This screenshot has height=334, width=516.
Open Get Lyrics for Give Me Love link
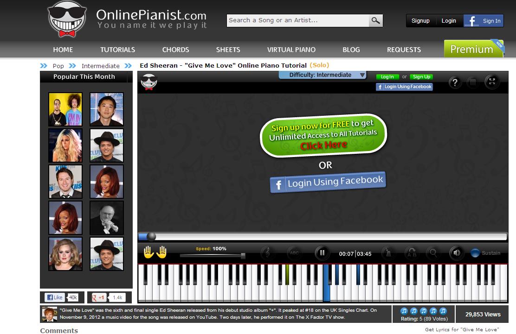tap(461, 329)
